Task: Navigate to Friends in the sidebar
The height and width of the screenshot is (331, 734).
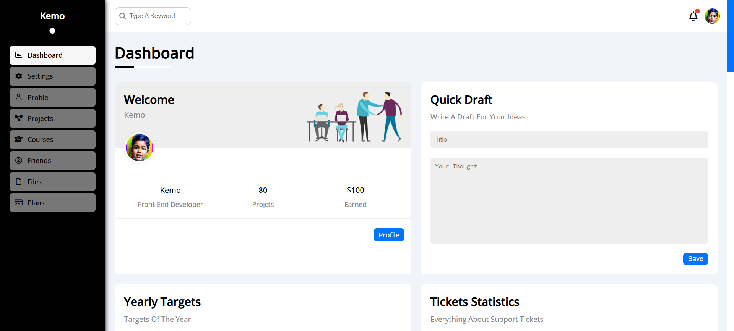Action: 52,160
